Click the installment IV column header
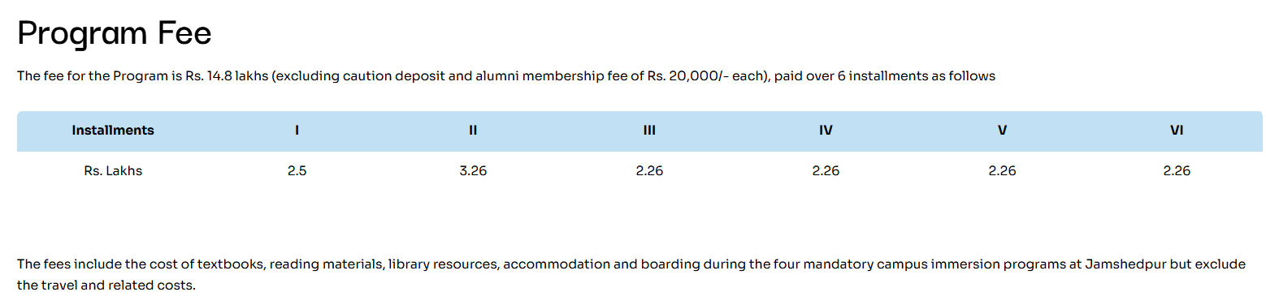The image size is (1266, 305). (826, 130)
